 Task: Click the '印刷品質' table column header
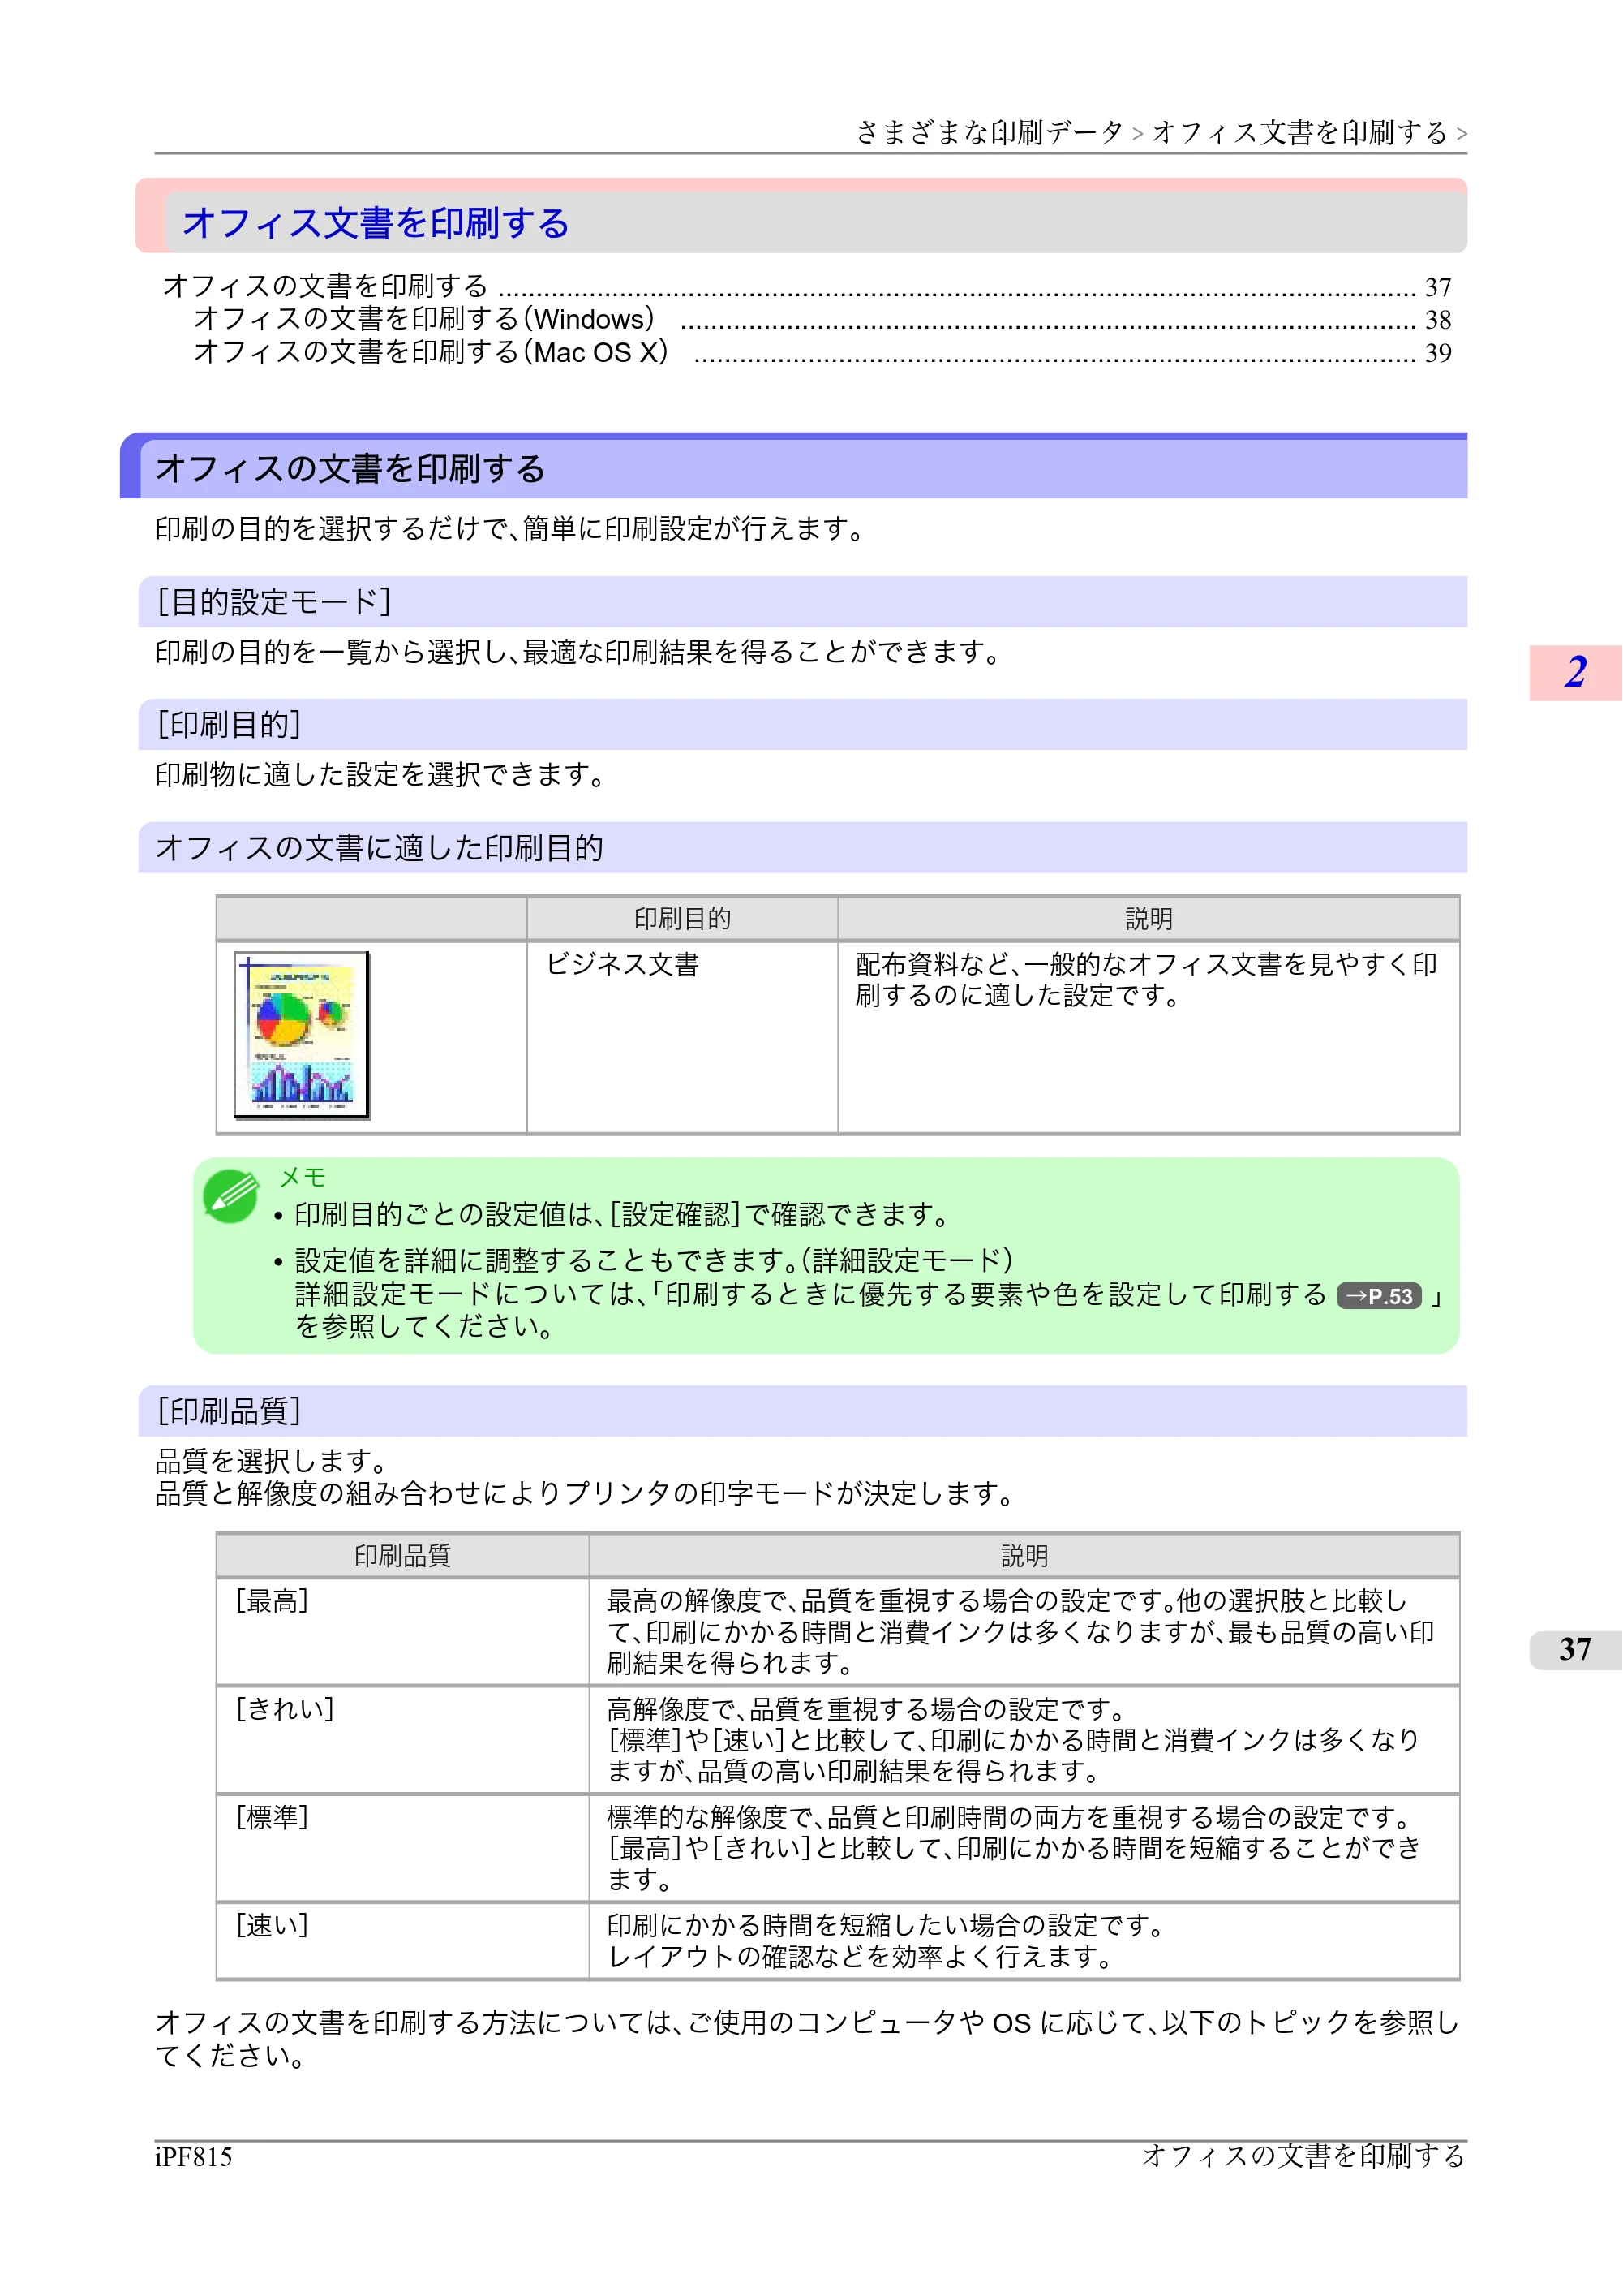point(403,1555)
